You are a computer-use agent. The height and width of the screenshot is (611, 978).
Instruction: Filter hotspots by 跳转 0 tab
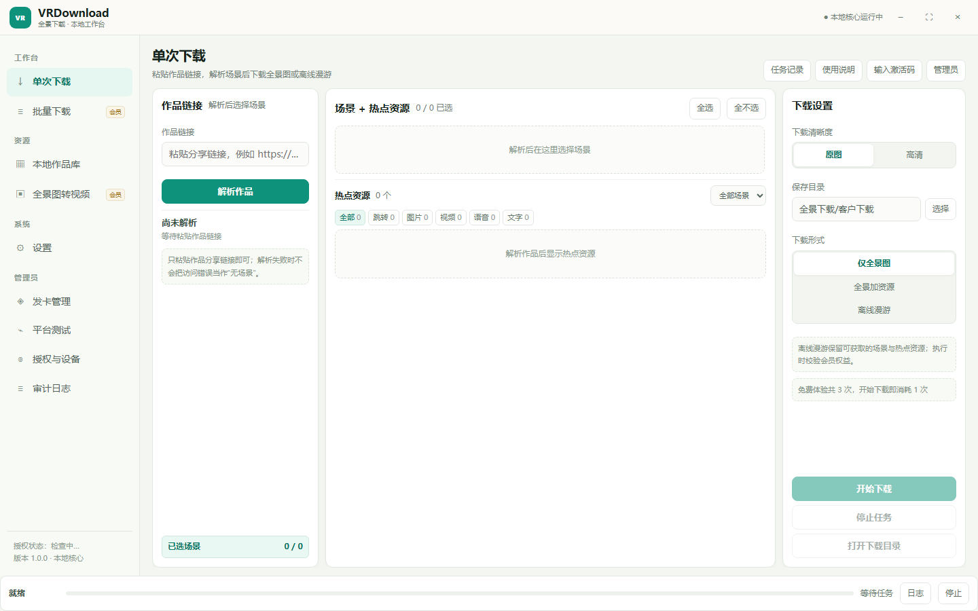point(384,217)
